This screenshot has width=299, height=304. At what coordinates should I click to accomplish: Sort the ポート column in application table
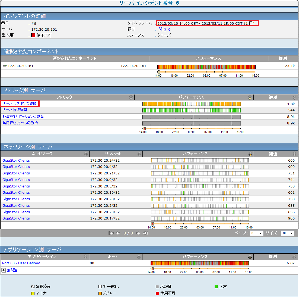pos(139,257)
